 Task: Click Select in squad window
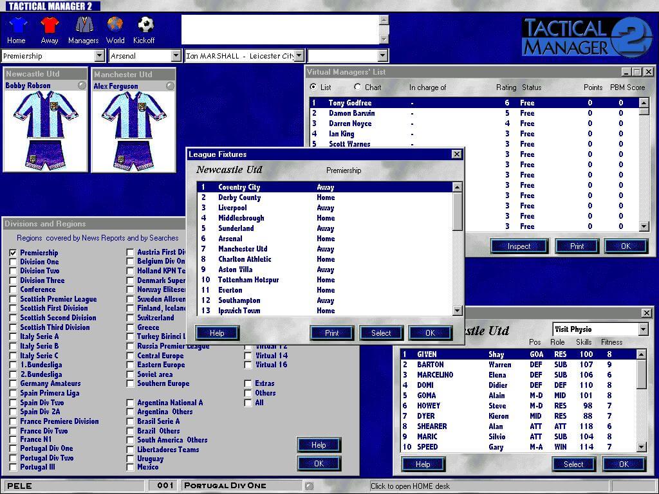[x=573, y=464]
